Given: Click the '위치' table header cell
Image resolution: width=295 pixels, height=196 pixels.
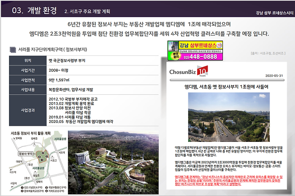Looking at the screenshot, I should pyautogui.click(x=28, y=61).
